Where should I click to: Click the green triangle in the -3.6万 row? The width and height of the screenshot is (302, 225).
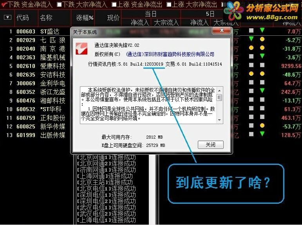[262, 56]
